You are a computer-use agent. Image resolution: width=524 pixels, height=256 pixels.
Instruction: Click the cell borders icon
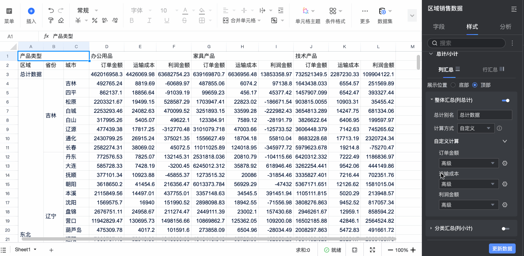(202, 20)
